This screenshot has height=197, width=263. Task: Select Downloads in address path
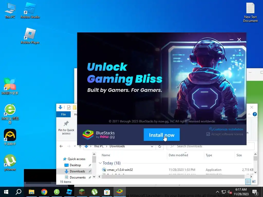tap(117, 146)
